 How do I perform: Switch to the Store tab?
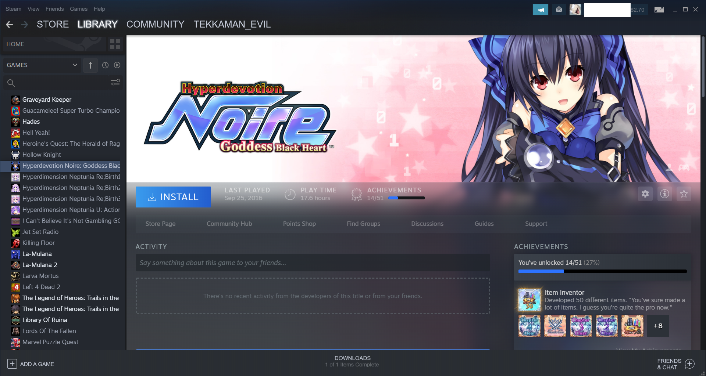(x=53, y=24)
